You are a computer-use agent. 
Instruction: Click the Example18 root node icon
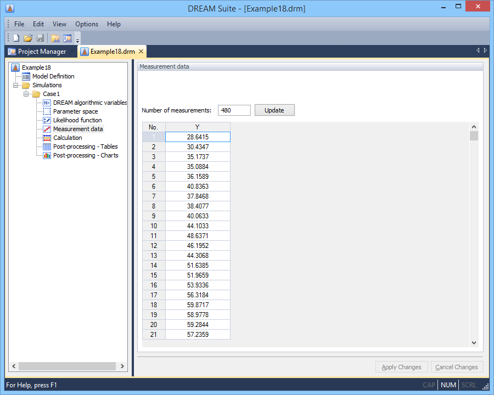coord(15,67)
